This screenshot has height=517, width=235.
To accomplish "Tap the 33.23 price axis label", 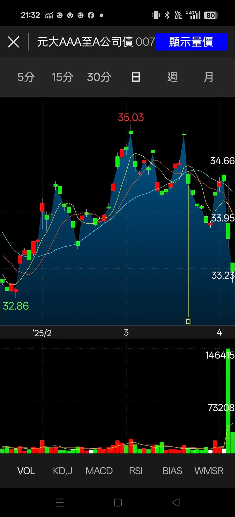I will pyautogui.click(x=223, y=275).
